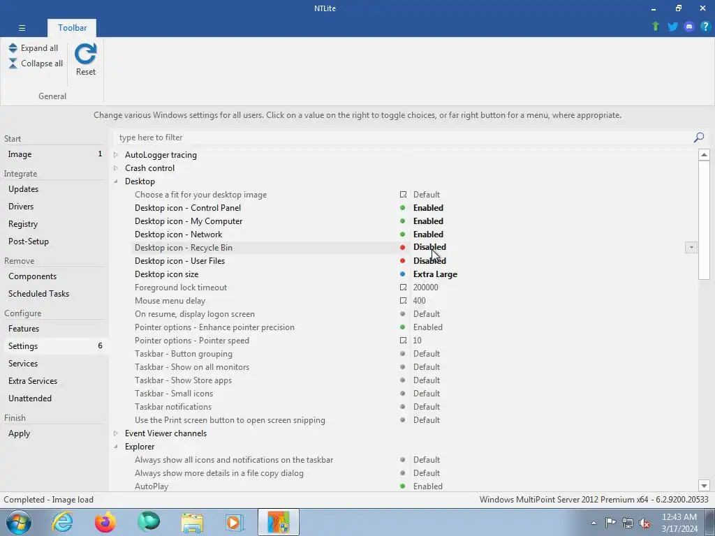The height and width of the screenshot is (536, 715).
Task: Launch Firefox from the taskbar
Action: pyautogui.click(x=105, y=522)
